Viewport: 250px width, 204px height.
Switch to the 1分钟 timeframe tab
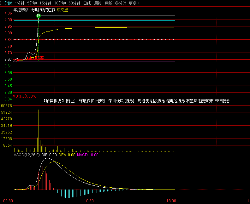pyautogui.click(x=20, y=3)
